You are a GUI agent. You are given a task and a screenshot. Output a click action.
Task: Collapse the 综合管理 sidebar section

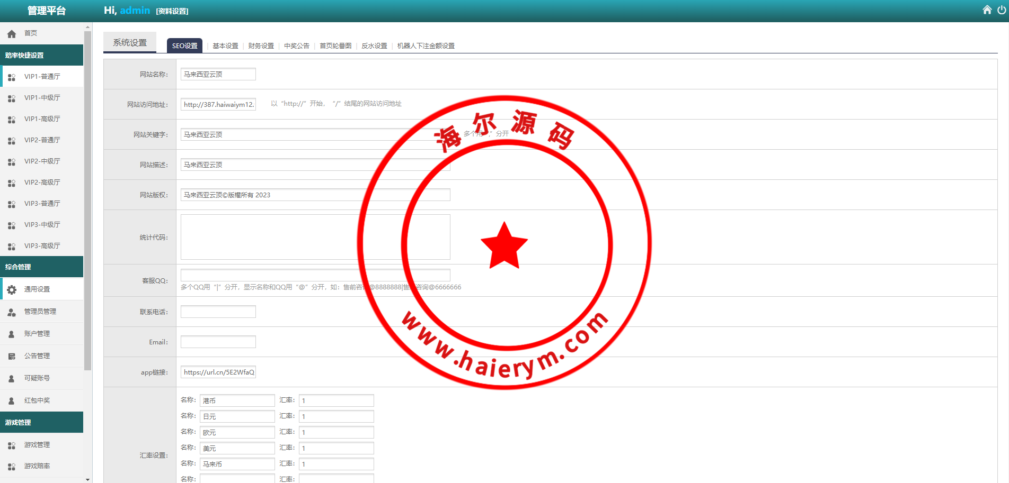(41, 267)
